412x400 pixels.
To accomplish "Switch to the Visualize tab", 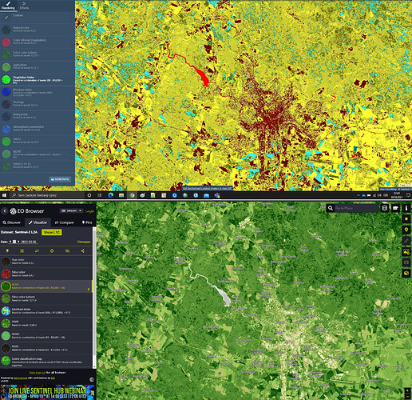I will pos(38,222).
